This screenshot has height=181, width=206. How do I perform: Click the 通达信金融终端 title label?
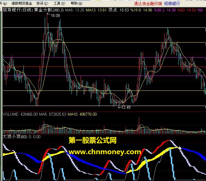[148, 4]
